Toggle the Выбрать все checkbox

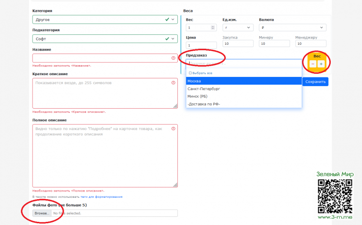(190, 73)
